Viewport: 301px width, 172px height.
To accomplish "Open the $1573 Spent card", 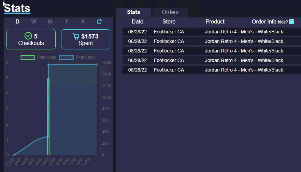I will (86, 39).
